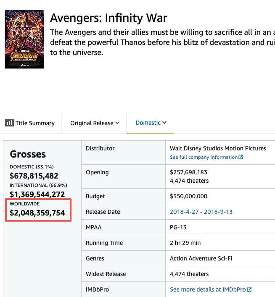Click the Avengers: Infinity War title heading
This screenshot has height=297, width=275.
(108, 18)
